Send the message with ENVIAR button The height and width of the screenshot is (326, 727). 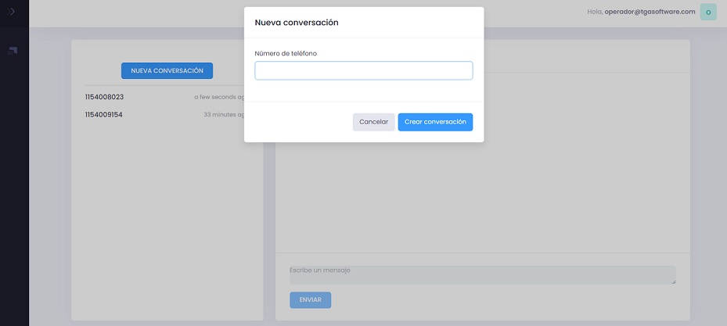tap(310, 300)
